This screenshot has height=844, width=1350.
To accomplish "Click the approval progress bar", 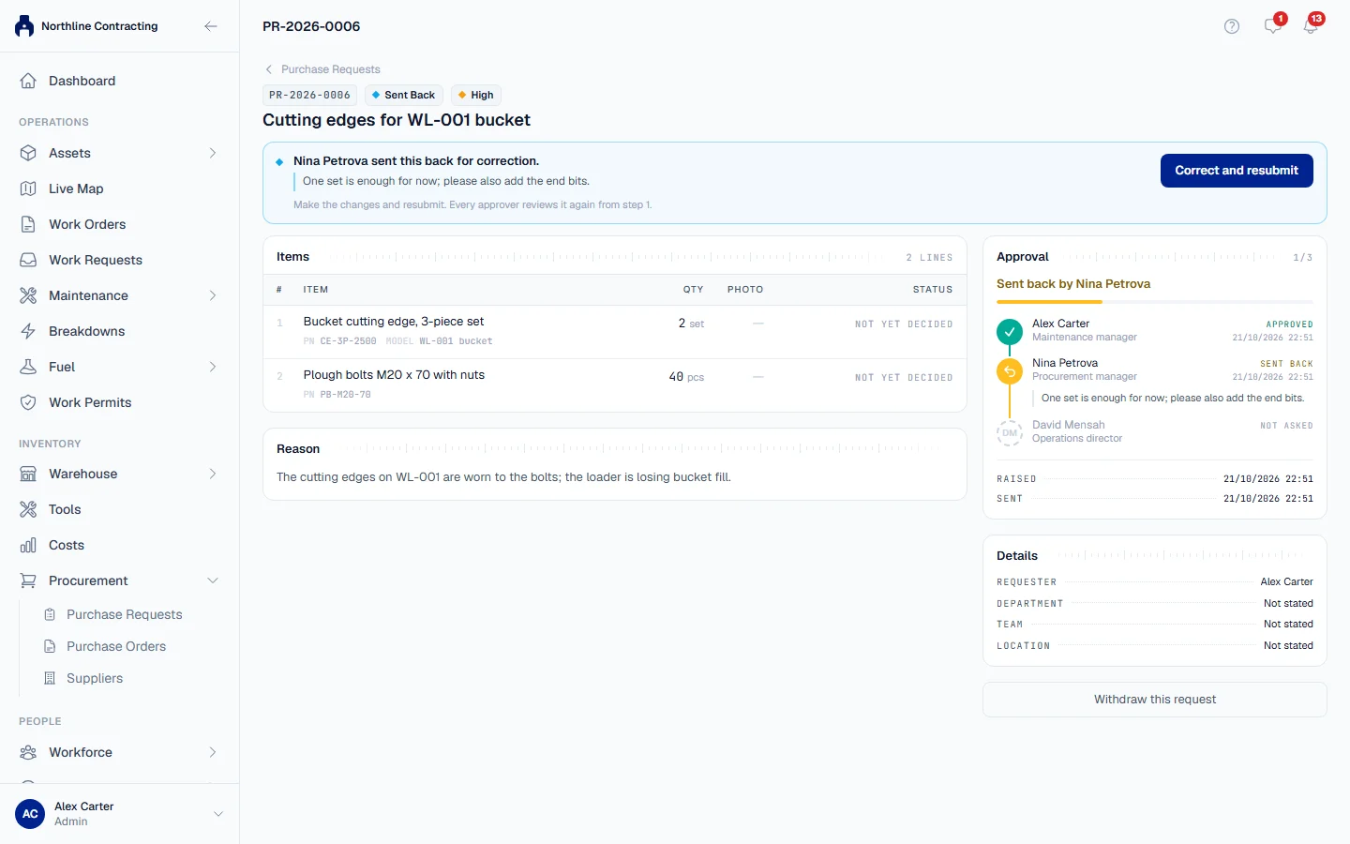I will [1155, 302].
